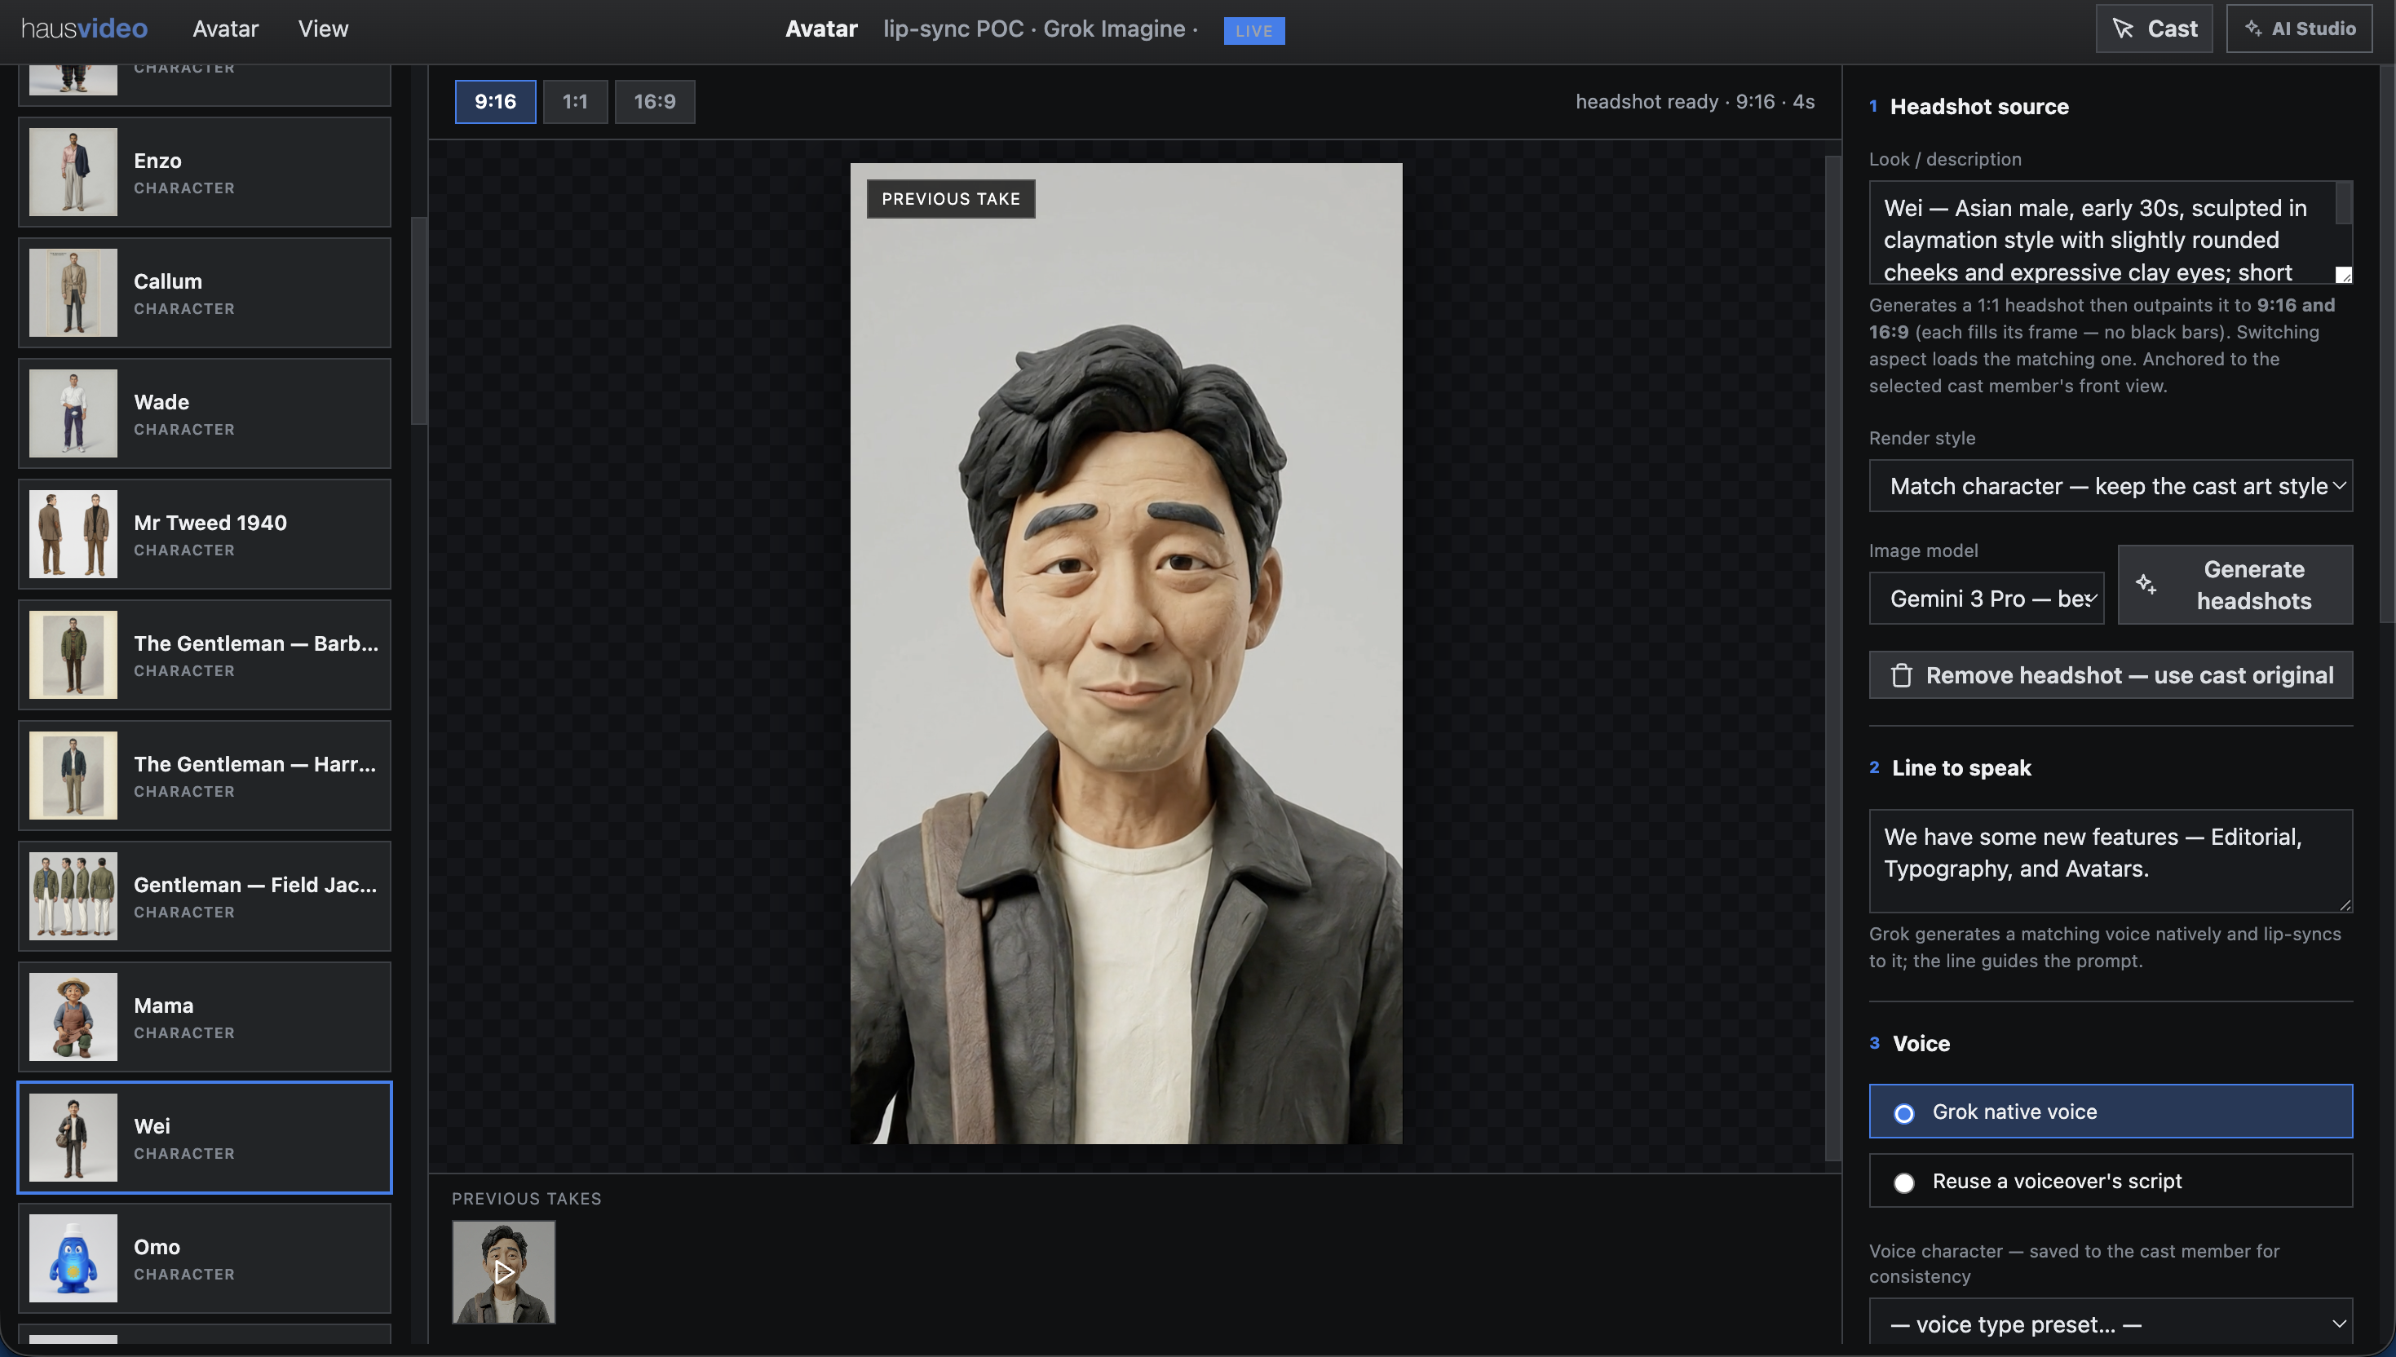The width and height of the screenshot is (2396, 1357).
Task: Open the Image model dropdown
Action: [1986, 599]
